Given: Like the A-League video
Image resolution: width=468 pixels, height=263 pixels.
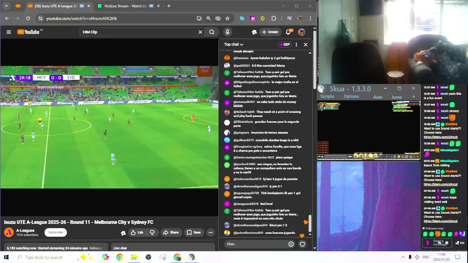Looking at the screenshot, I should coord(137,233).
